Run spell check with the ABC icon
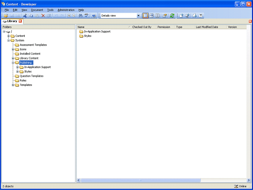Screen dimensions: 253x190 pyautogui.click(x=87, y=16)
